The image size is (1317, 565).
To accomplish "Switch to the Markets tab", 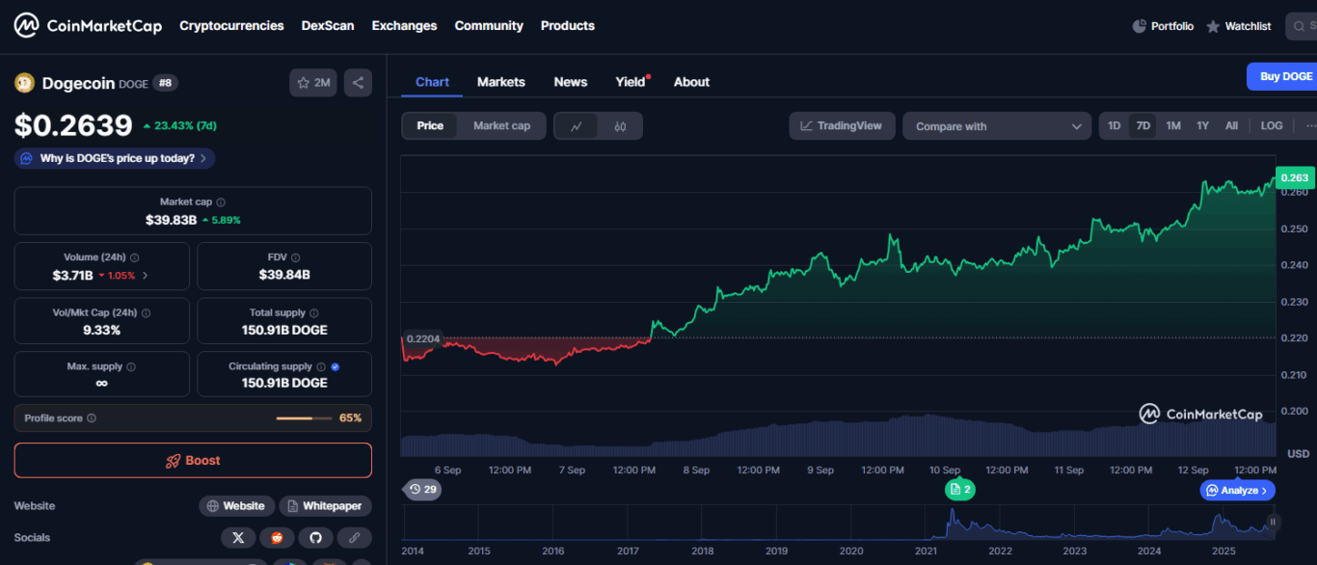I will tap(501, 82).
